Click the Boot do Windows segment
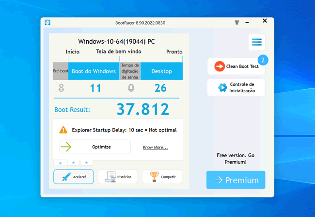This screenshot has height=217, width=315. pyautogui.click(x=94, y=71)
